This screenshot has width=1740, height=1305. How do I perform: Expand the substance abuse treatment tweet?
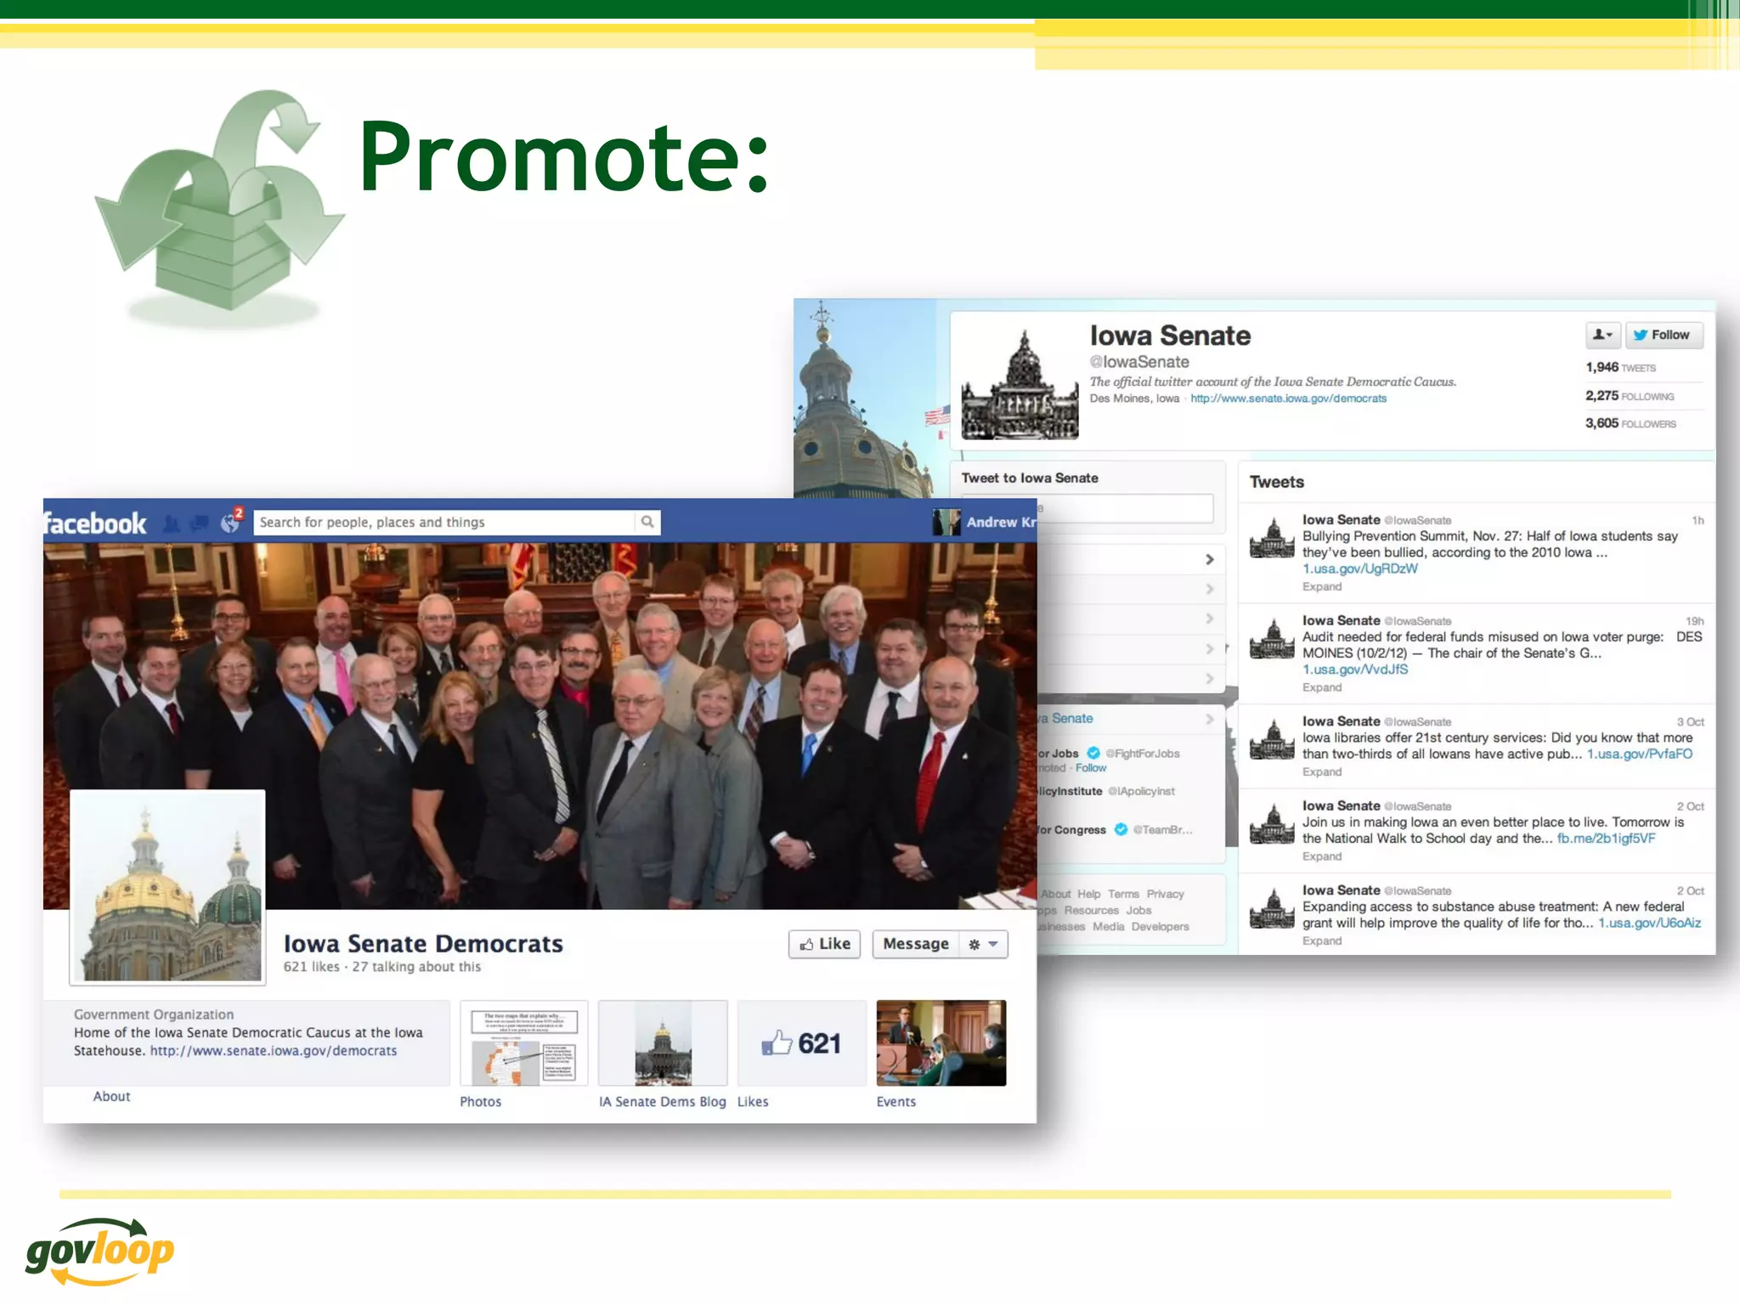(x=1322, y=941)
